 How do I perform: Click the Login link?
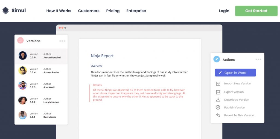click(x=224, y=11)
